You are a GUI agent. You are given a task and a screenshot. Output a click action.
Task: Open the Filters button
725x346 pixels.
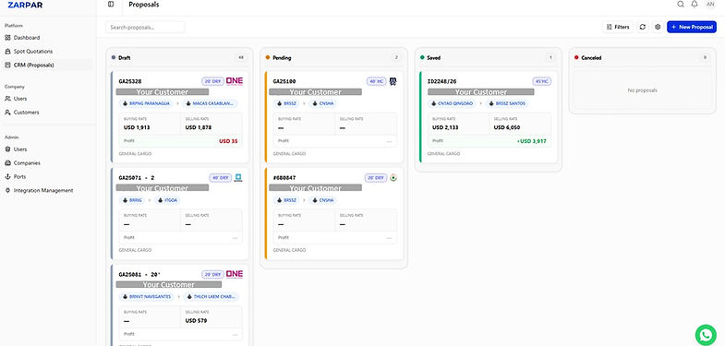click(618, 27)
